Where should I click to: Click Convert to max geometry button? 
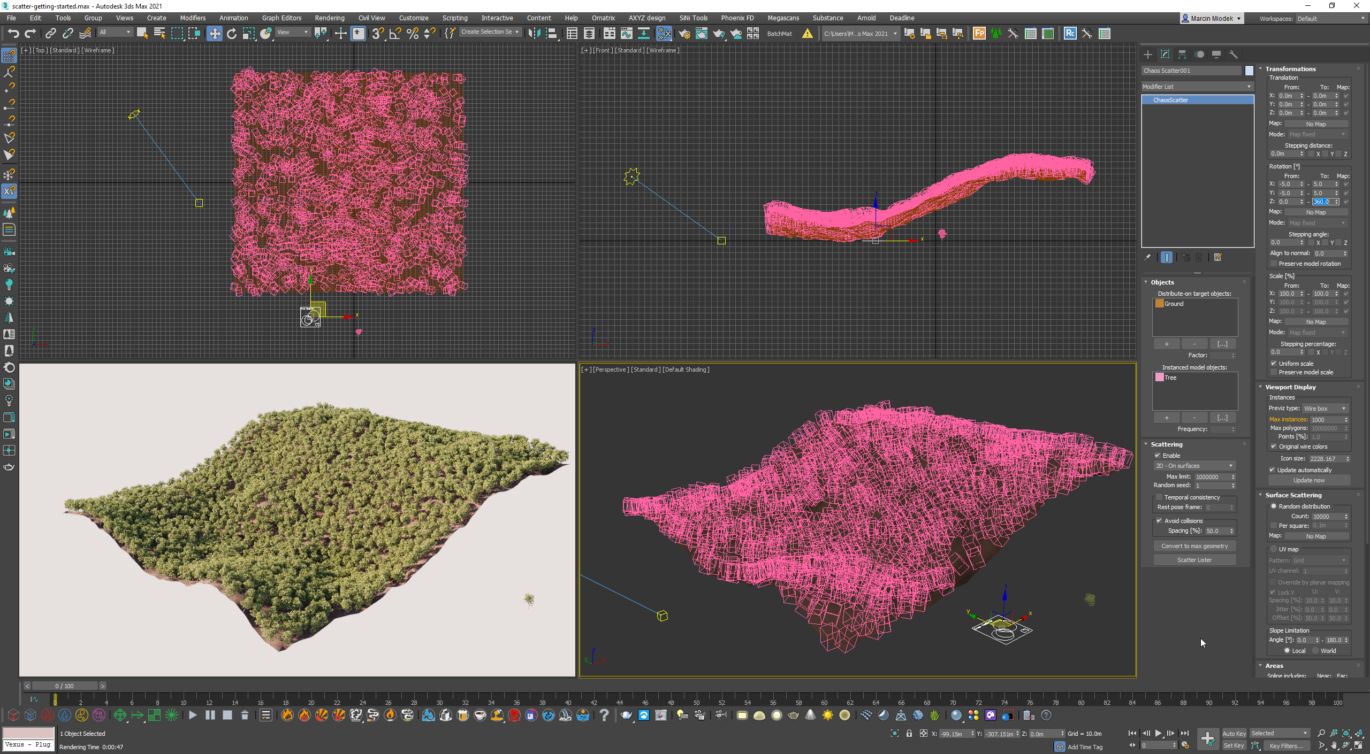1194,546
